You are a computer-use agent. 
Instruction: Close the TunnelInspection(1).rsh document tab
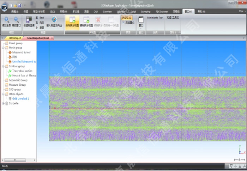(x=52, y=38)
